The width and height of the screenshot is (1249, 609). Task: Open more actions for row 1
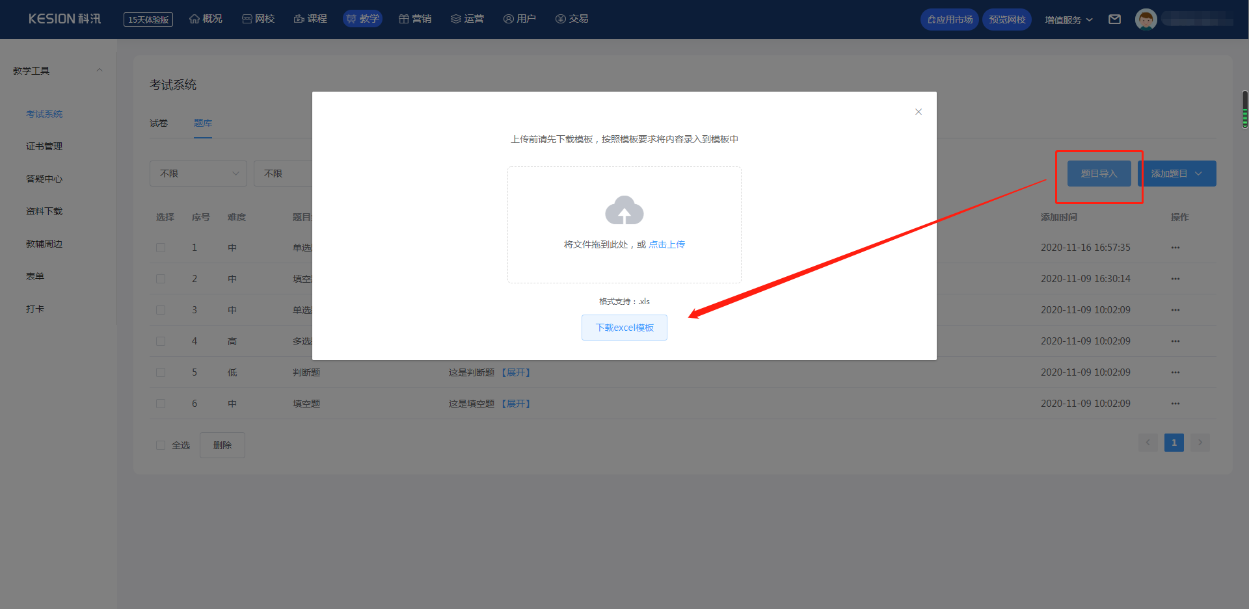pyautogui.click(x=1175, y=248)
